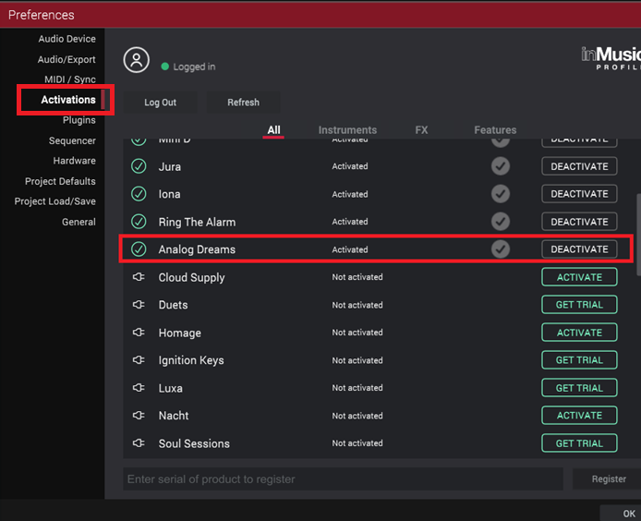Screen dimensions: 641x521
Task: Open Sequencer preferences
Action: pyautogui.click(x=72, y=140)
